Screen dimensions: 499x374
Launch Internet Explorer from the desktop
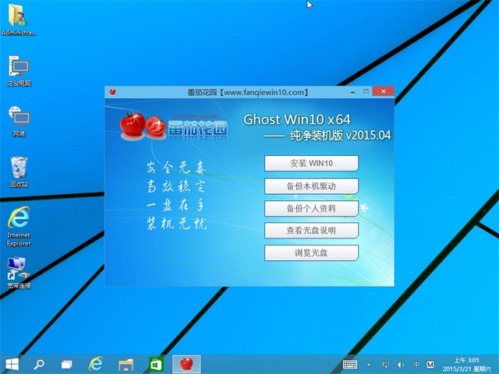coord(19,227)
